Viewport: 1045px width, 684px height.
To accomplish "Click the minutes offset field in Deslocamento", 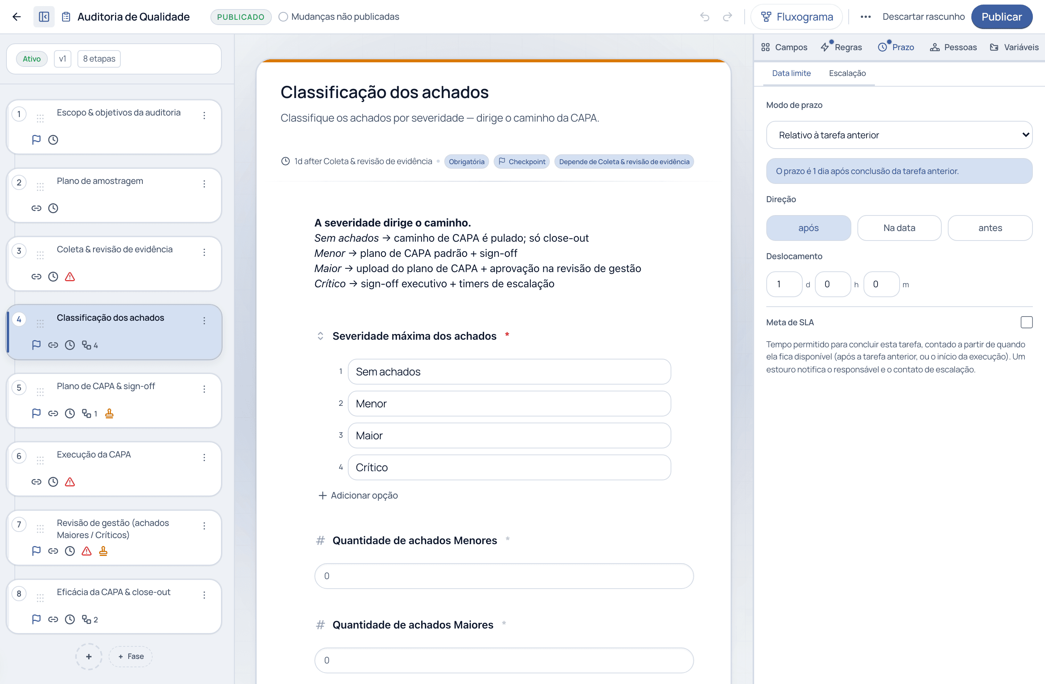I will tap(882, 284).
